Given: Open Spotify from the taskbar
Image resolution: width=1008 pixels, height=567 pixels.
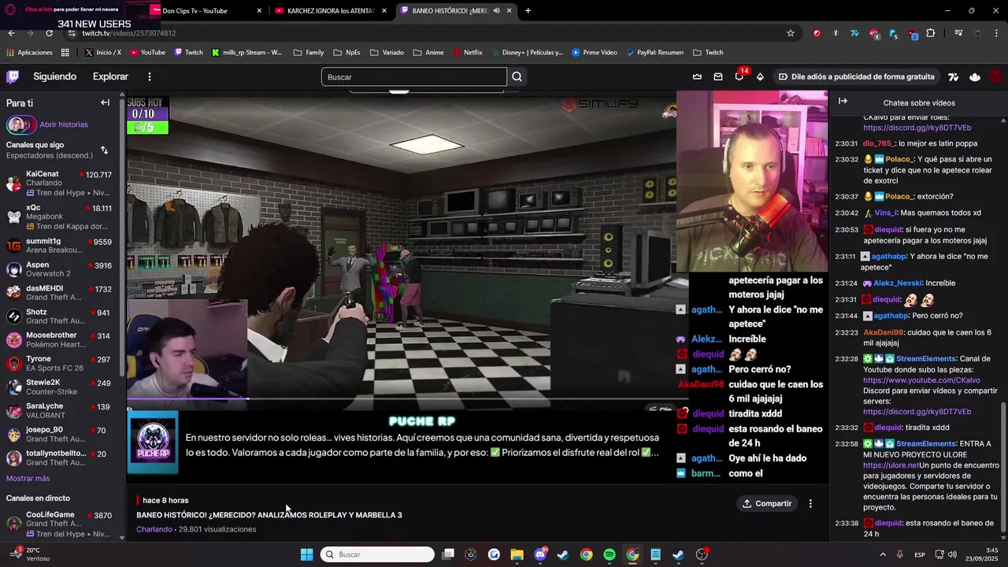Looking at the screenshot, I should click(x=610, y=554).
